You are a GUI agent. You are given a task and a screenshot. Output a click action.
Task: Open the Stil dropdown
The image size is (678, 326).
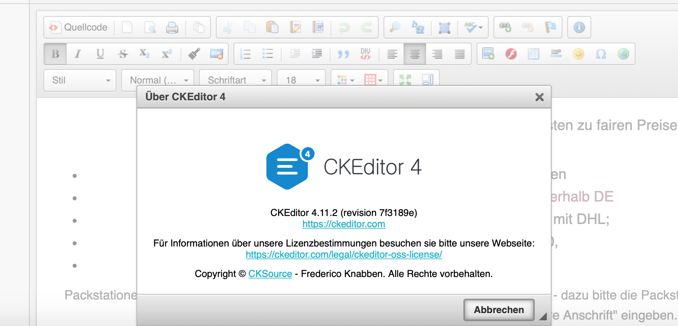click(x=80, y=80)
